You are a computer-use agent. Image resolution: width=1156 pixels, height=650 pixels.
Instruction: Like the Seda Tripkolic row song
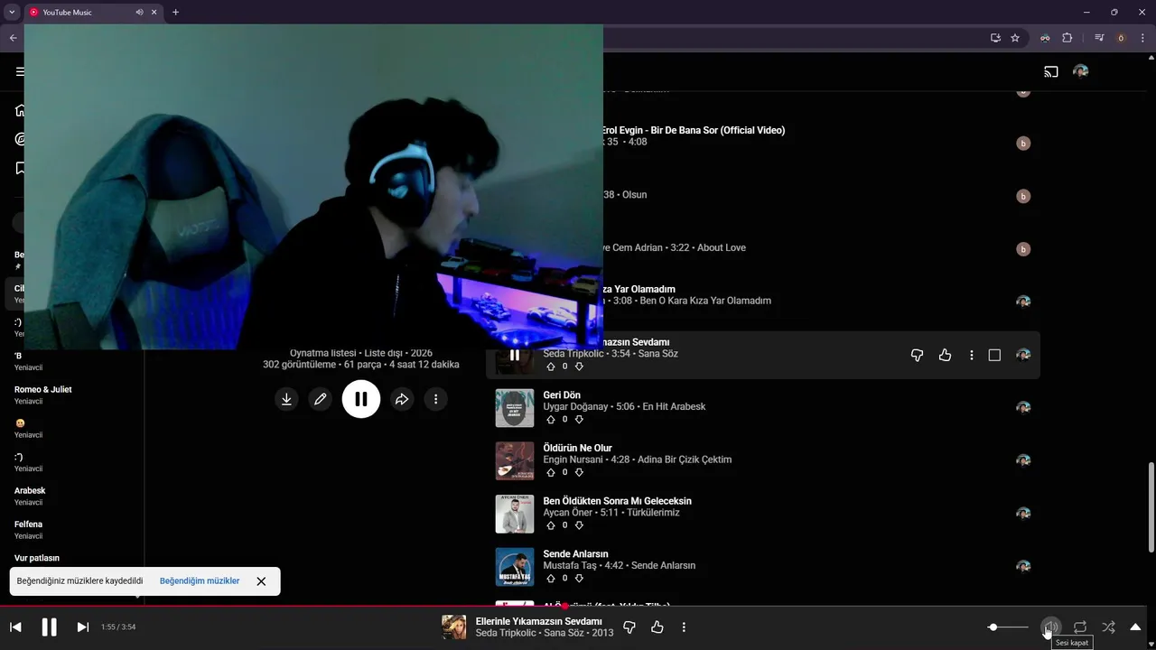[x=945, y=356]
